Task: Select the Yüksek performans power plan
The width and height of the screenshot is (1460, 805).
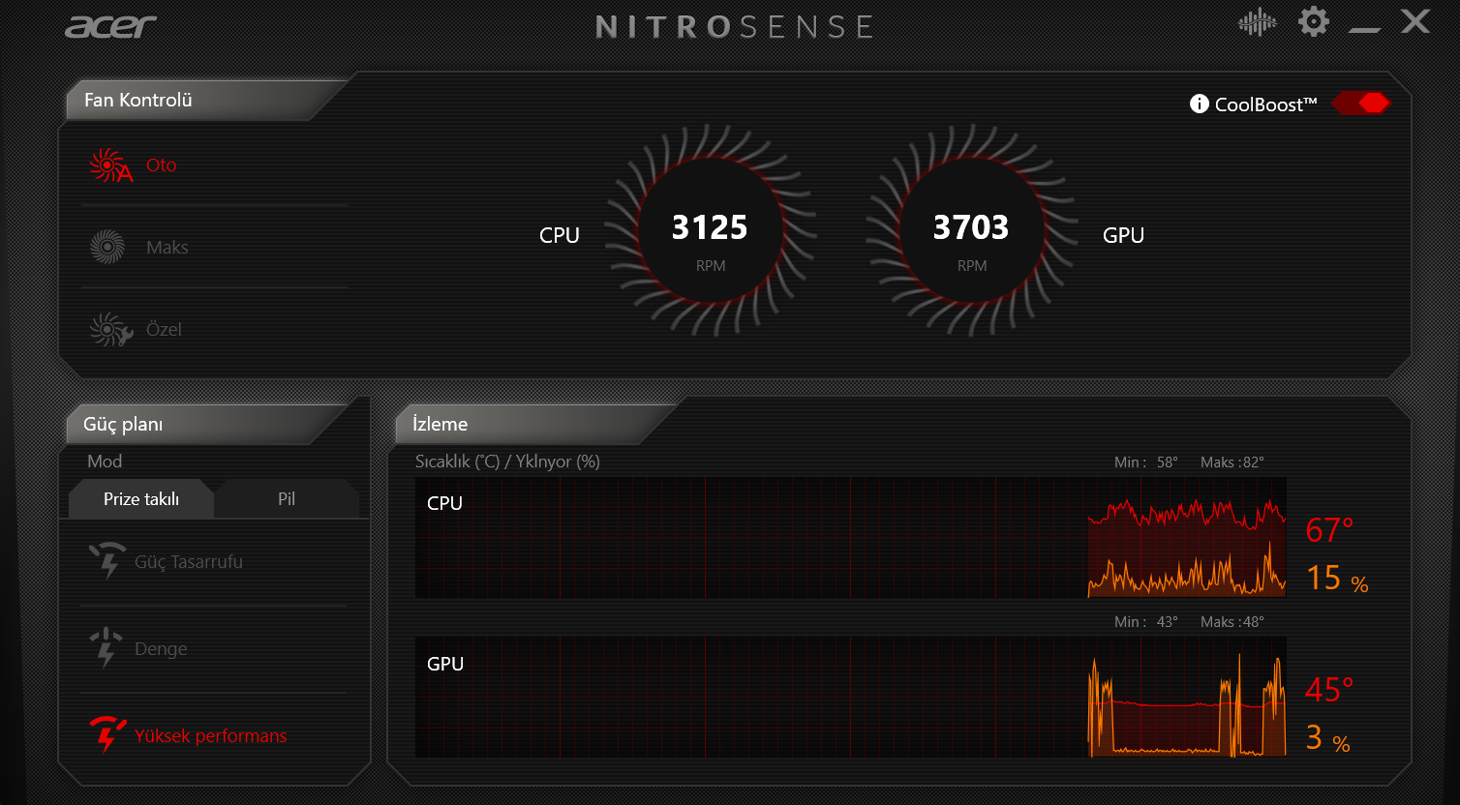Action: [x=213, y=736]
